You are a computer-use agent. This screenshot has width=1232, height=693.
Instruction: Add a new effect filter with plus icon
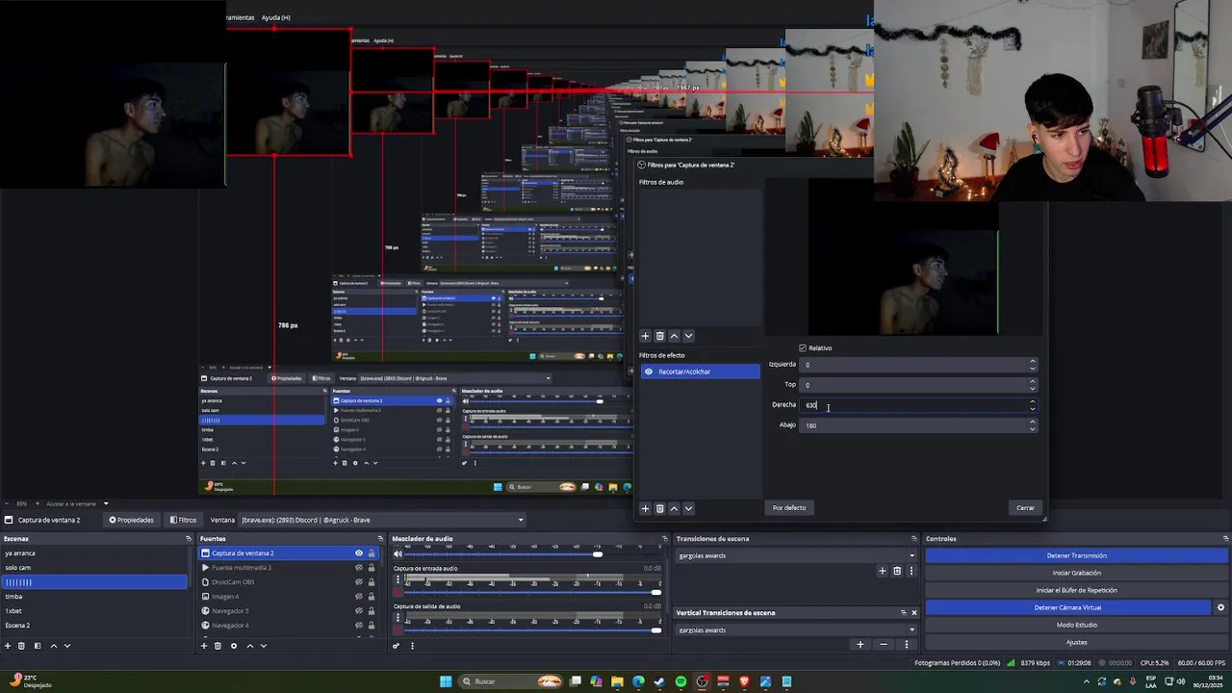click(x=645, y=508)
